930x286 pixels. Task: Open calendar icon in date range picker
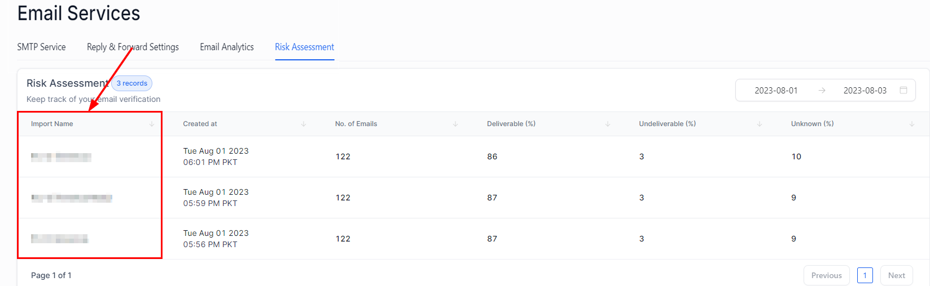[903, 90]
